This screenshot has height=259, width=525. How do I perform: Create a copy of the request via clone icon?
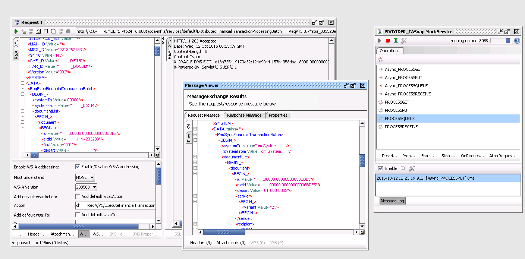point(53,31)
